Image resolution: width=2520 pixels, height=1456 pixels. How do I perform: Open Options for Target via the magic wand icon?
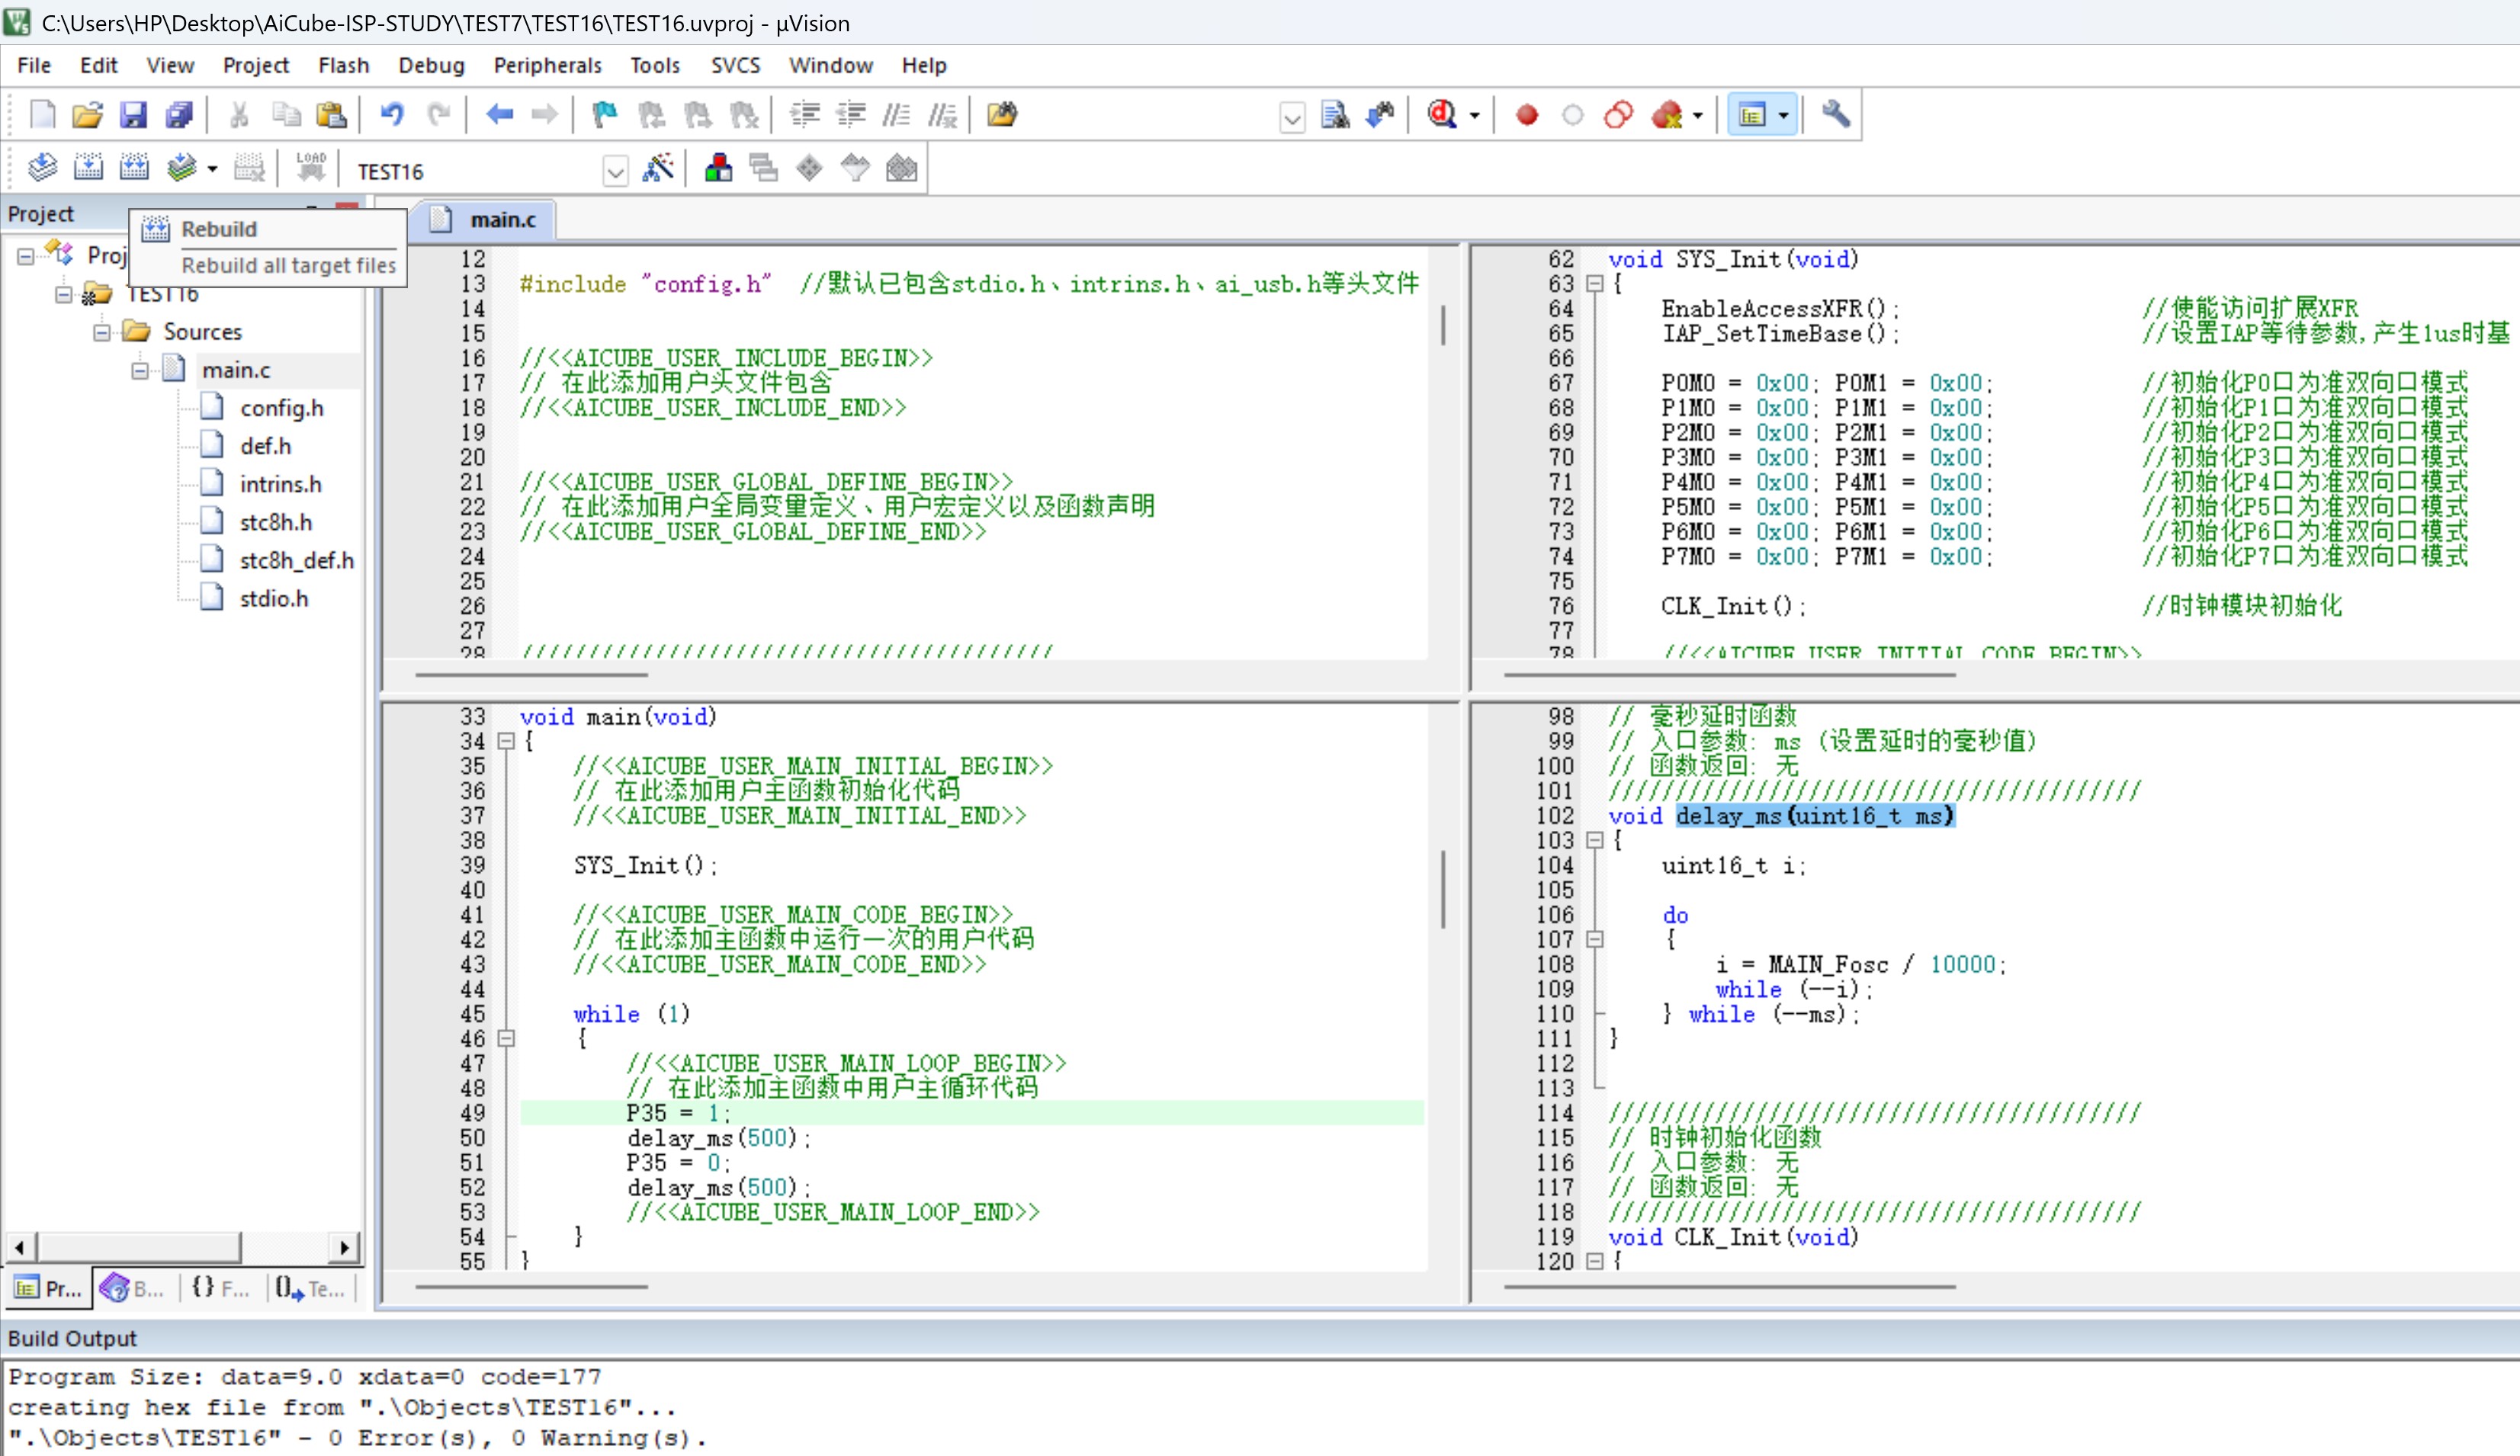pos(658,168)
